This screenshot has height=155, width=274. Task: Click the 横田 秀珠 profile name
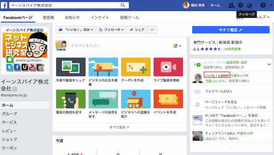198,5
